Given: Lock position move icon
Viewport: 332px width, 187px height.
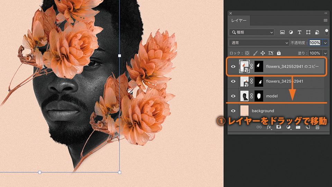Looking at the screenshot, I should 263,53.
